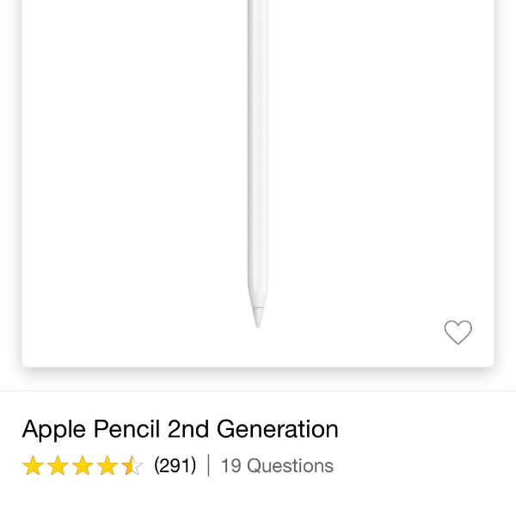Click the word "Generation" in the title
Image resolution: width=516 pixels, height=516 pixels.
pyautogui.click(x=278, y=429)
